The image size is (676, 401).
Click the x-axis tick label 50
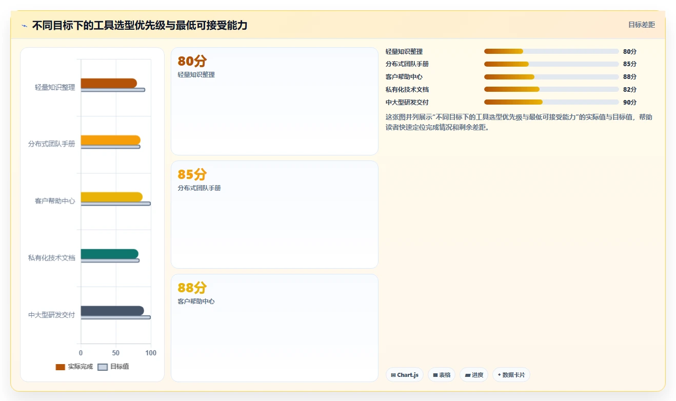pyautogui.click(x=116, y=353)
